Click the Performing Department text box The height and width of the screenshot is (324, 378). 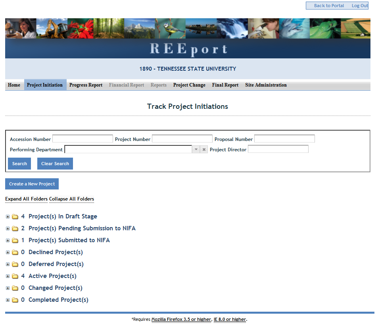128,149
